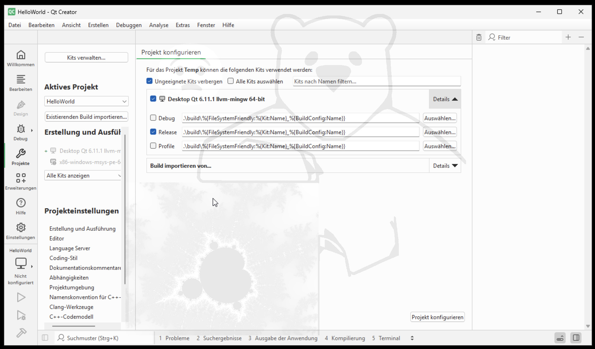
Task: Toggle the progress details icon at bottom right
Action: [x=560, y=338]
